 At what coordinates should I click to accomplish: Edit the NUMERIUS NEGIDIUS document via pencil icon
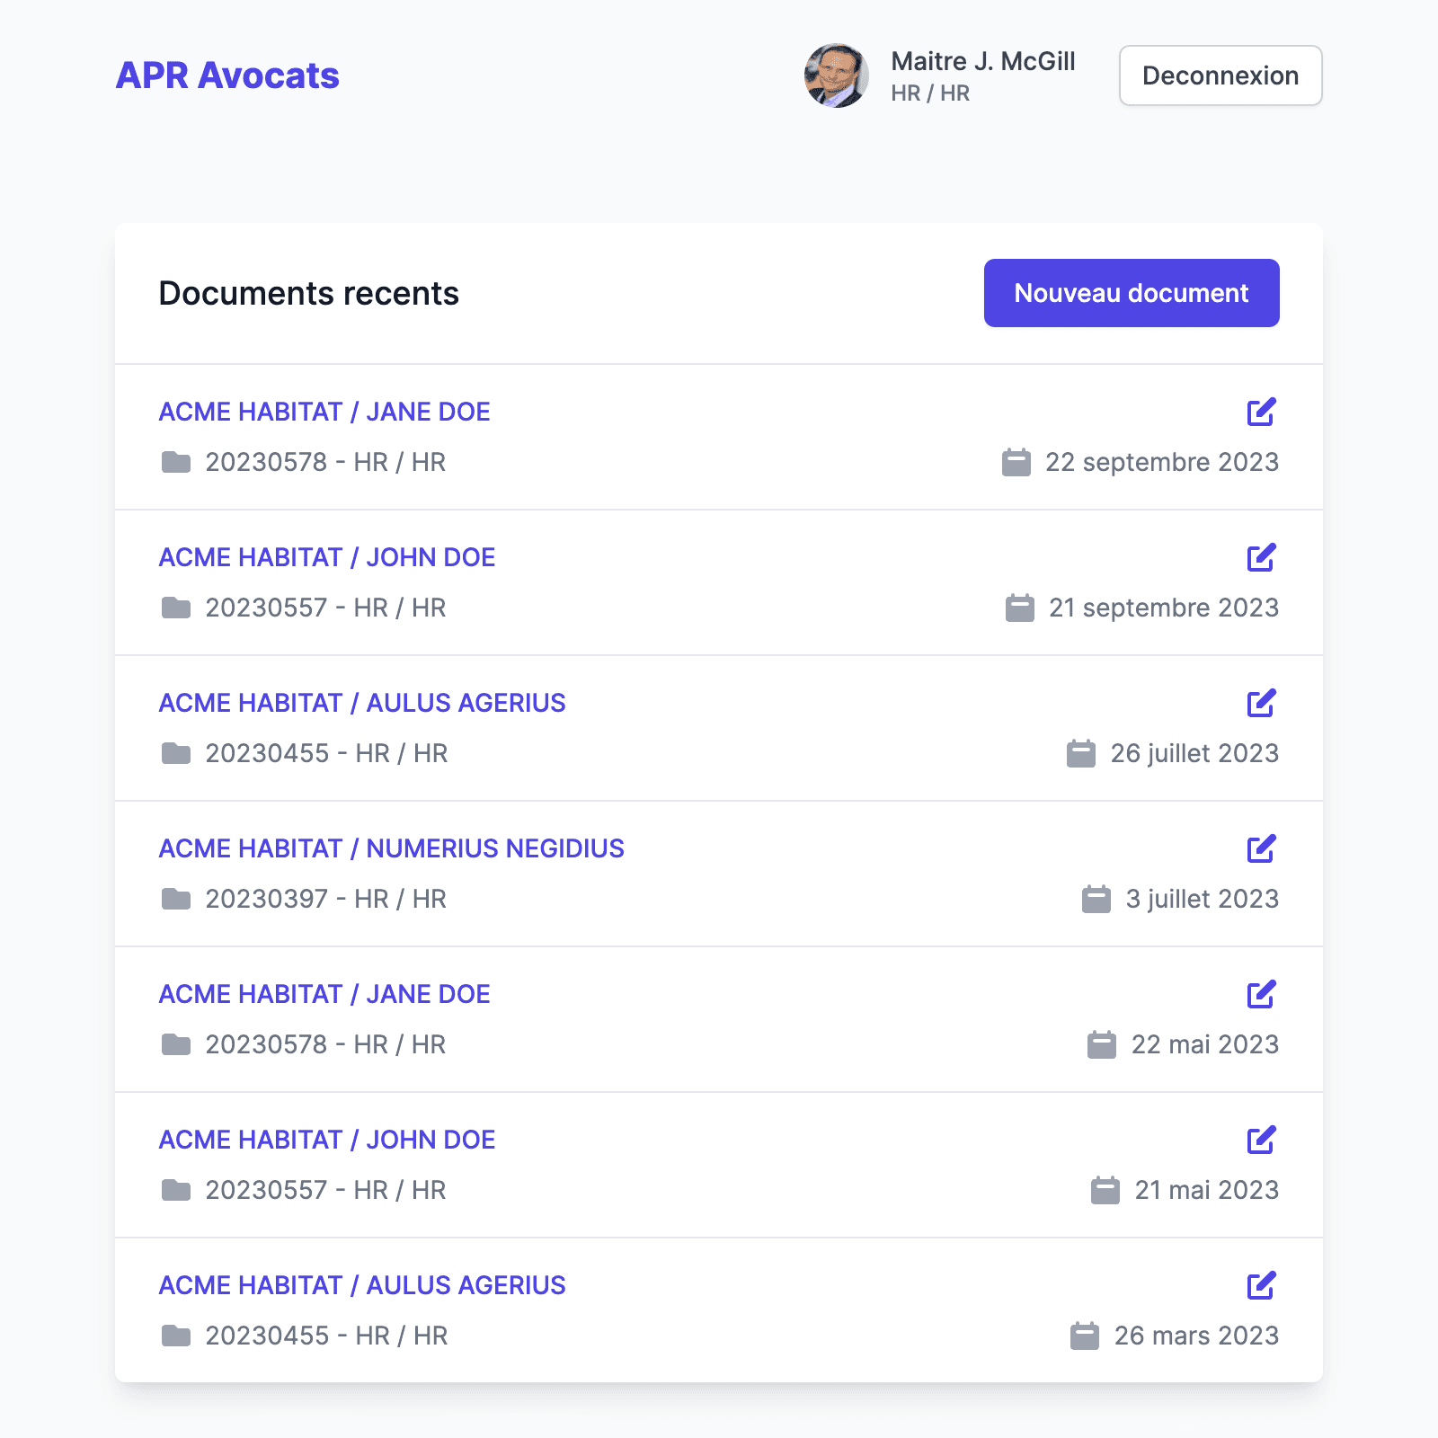pyautogui.click(x=1261, y=848)
